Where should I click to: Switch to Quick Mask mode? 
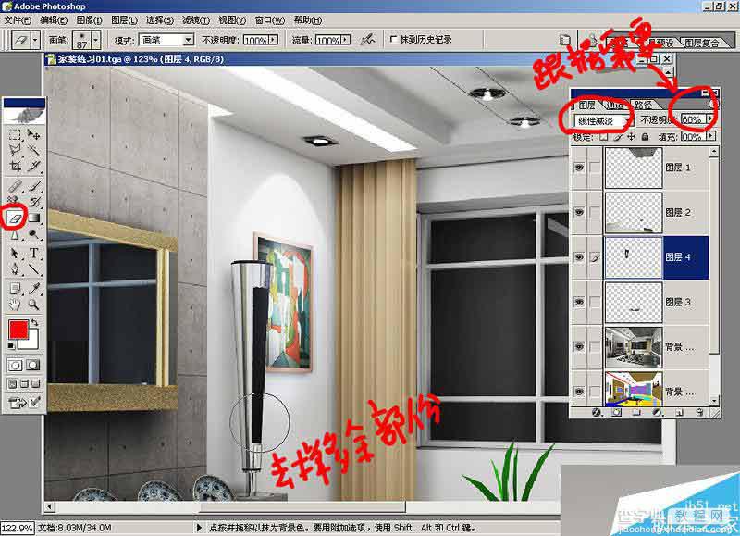click(33, 365)
